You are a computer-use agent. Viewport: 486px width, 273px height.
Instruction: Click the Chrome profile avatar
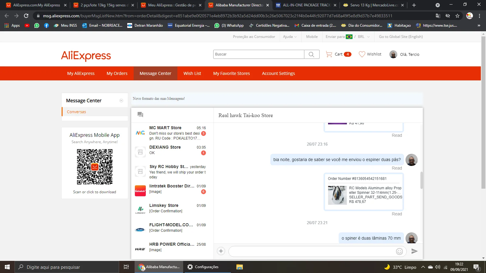click(470, 16)
